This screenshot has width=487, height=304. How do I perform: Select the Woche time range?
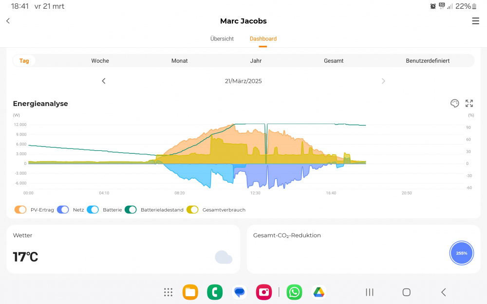(100, 61)
